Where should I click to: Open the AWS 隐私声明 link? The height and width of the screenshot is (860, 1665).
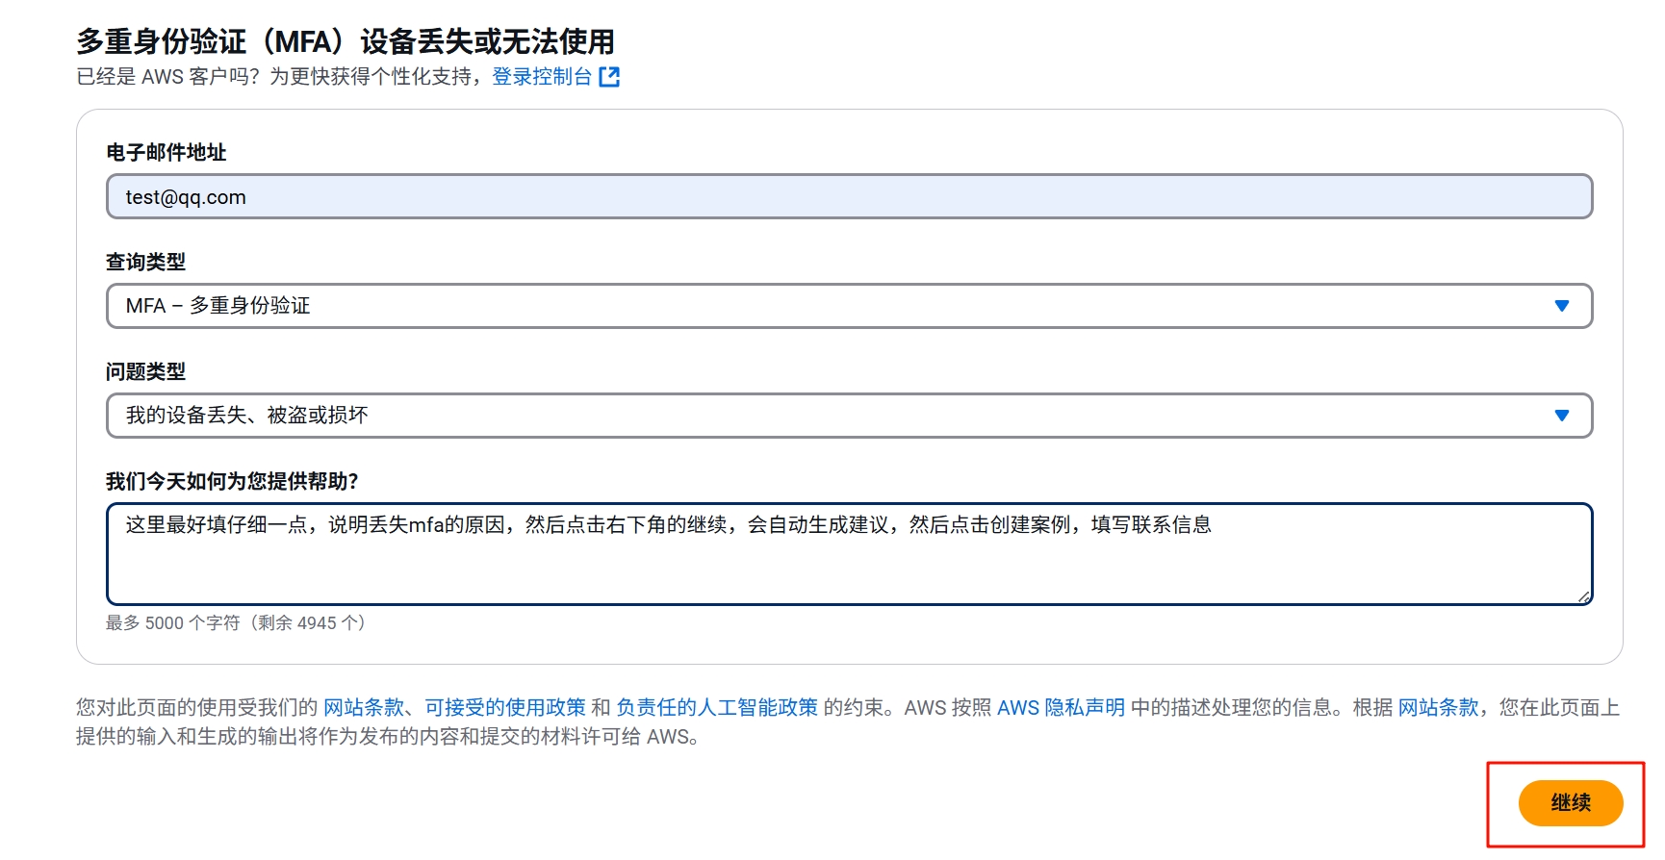[x=1061, y=708]
